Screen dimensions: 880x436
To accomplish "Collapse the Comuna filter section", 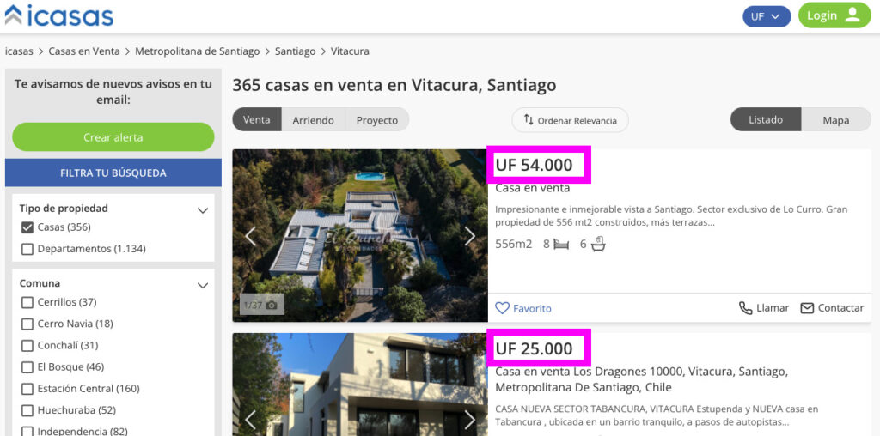I will point(203,286).
